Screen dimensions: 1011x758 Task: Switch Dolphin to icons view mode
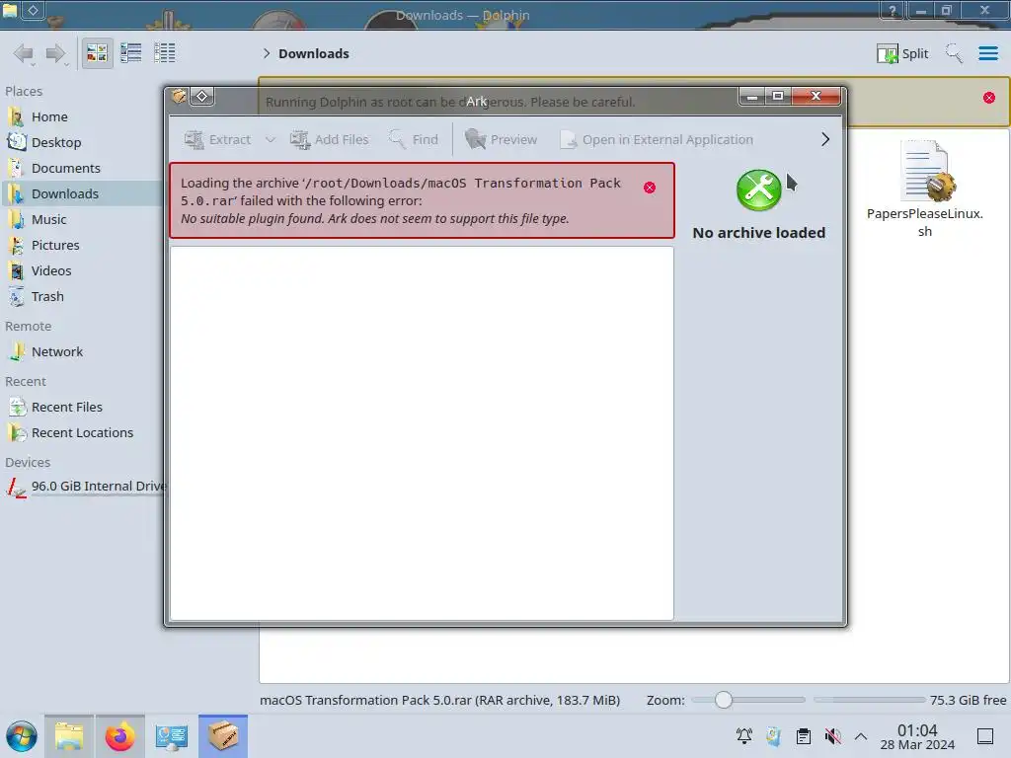pyautogui.click(x=97, y=53)
